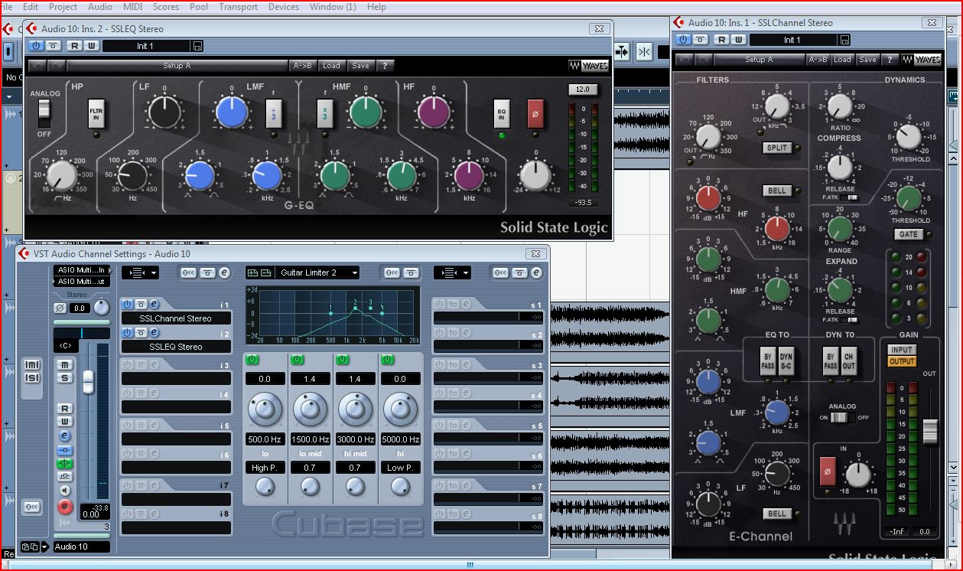Click the Mute M button in channel strip
This screenshot has height=571, width=963.
[x=65, y=364]
